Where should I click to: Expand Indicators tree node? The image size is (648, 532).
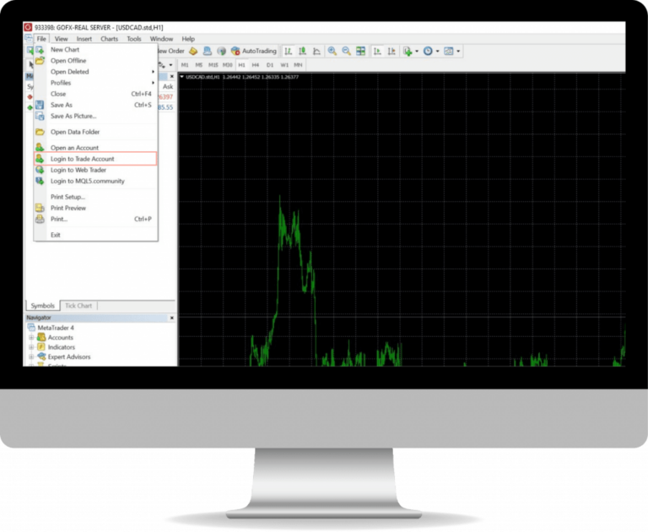pos(31,347)
